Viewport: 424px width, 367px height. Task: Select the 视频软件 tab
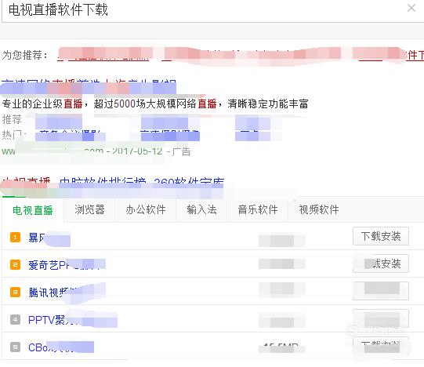[x=319, y=209]
